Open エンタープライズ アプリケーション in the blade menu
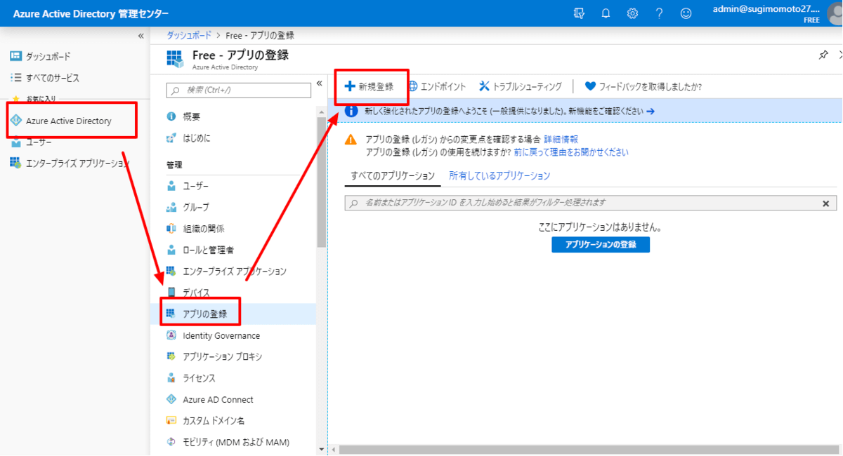 [235, 271]
